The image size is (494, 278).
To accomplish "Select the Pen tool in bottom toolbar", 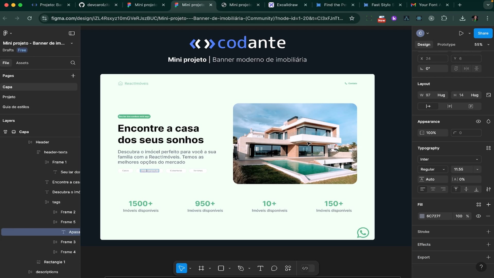I will tap(241, 268).
